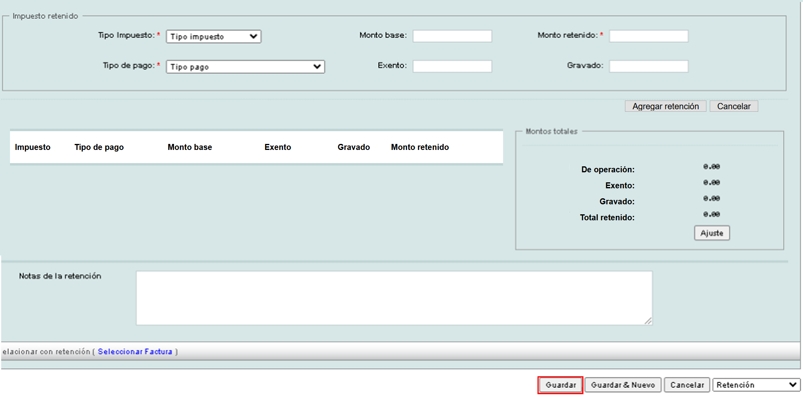Click the Tipo de pago column header
This screenshot has width=803, height=397.
(x=99, y=147)
